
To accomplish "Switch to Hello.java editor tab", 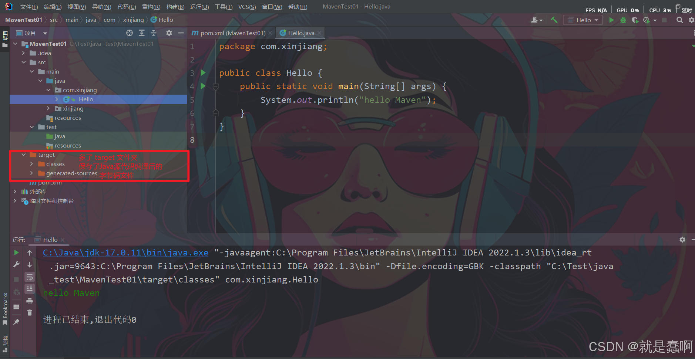I will (x=301, y=33).
